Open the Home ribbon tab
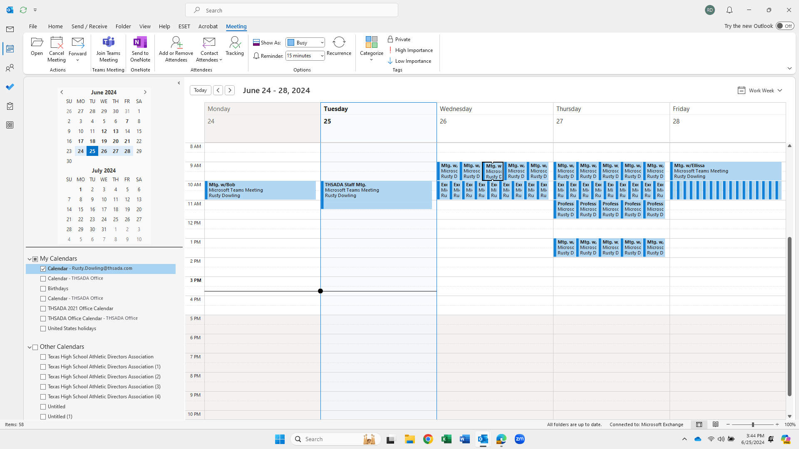This screenshot has width=799, height=449. 55,26
